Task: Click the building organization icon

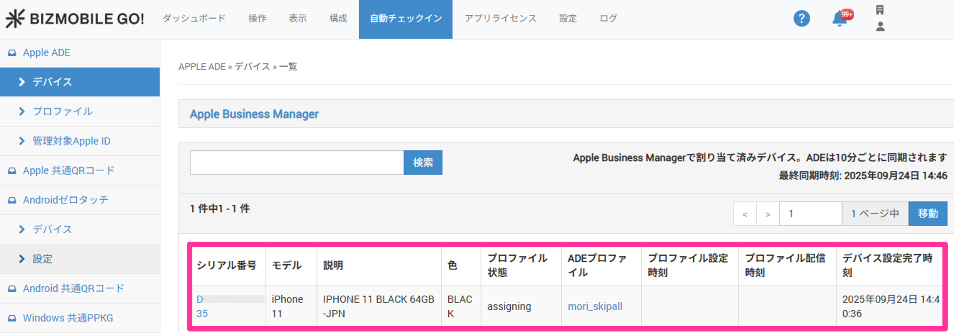Action: [x=880, y=10]
